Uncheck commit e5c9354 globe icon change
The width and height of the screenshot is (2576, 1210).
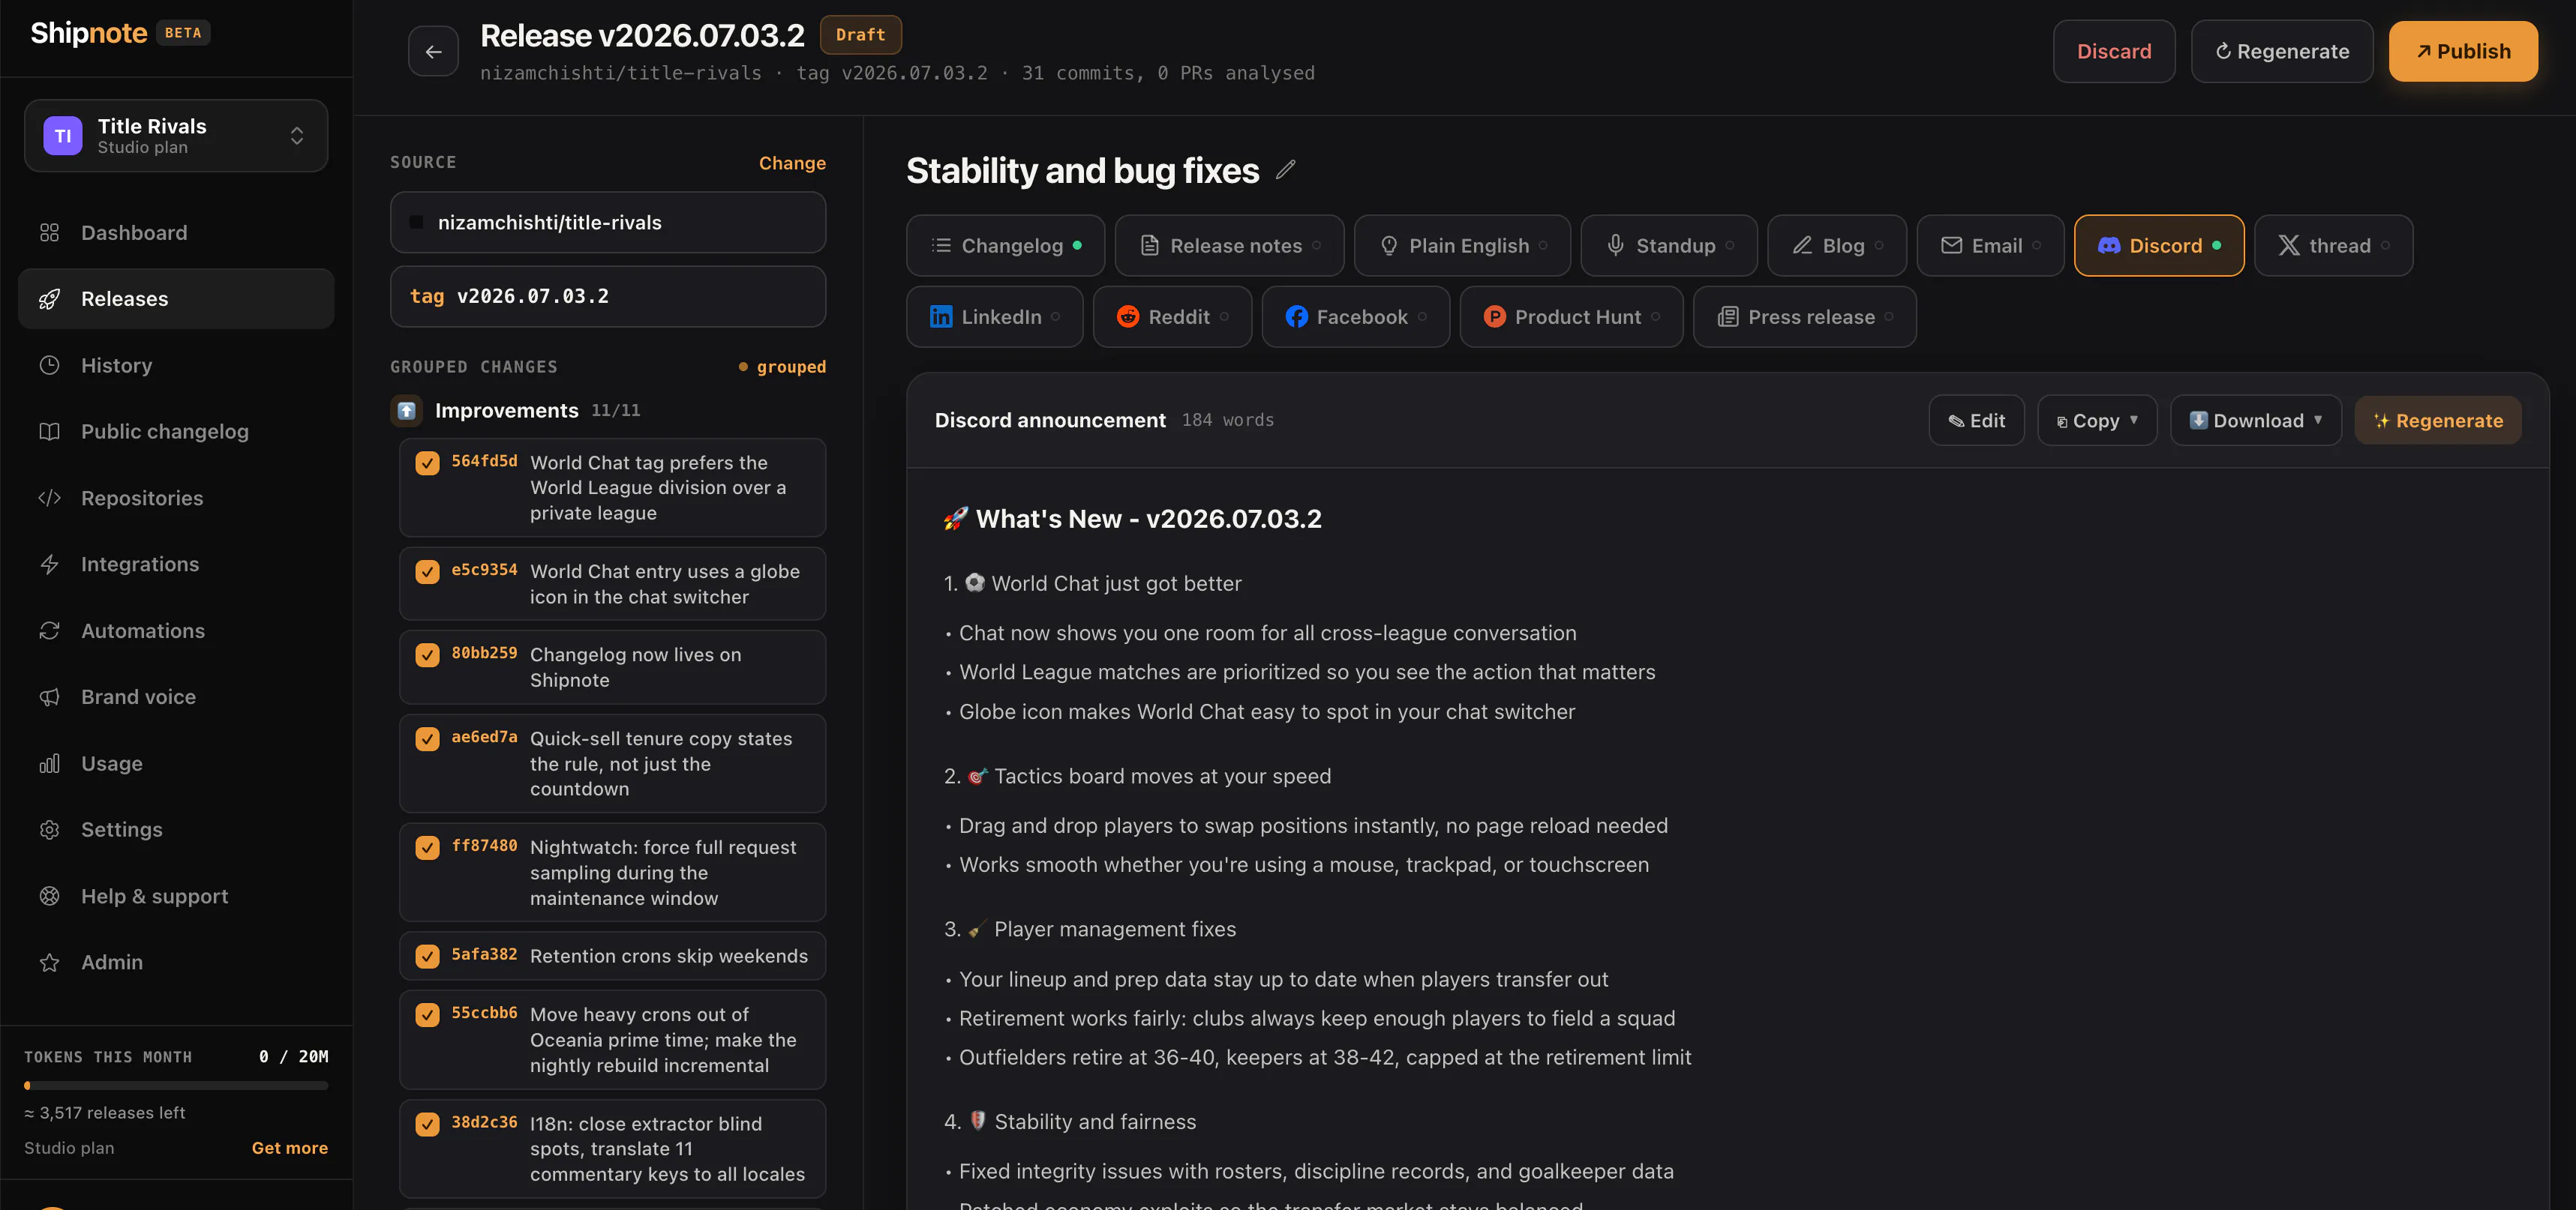[427, 571]
